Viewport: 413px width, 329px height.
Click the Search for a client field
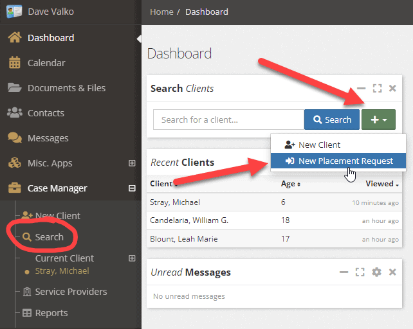tap(228, 120)
